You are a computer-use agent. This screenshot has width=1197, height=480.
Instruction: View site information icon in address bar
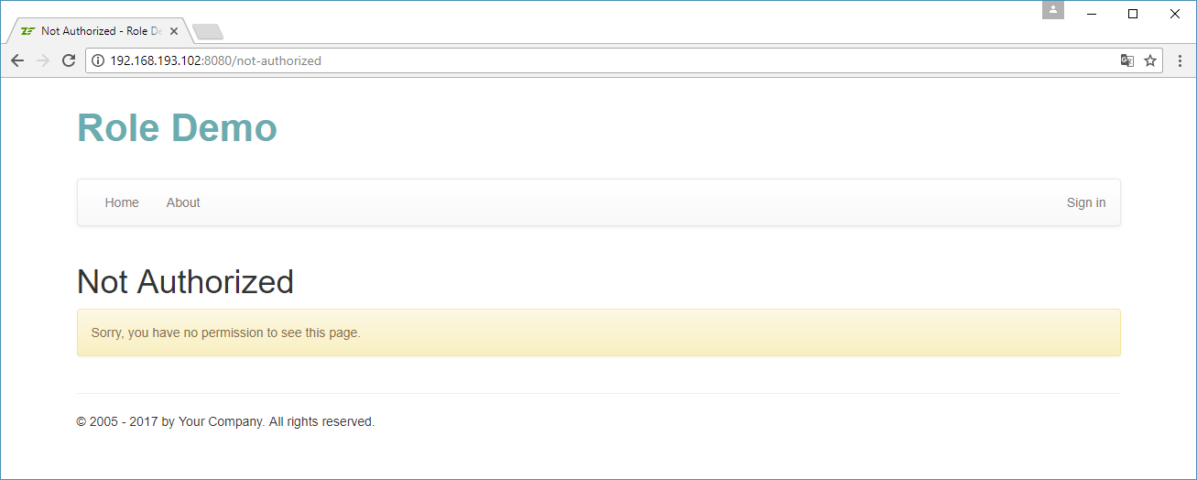tap(99, 60)
